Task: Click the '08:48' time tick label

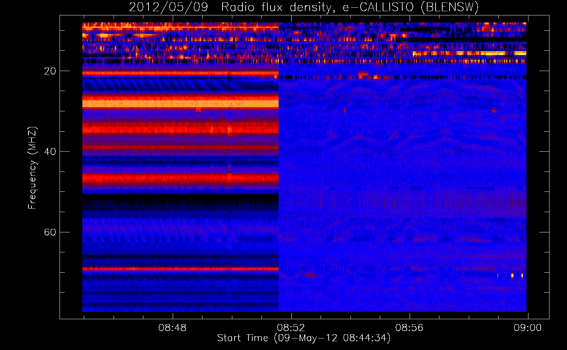Action: [172, 328]
